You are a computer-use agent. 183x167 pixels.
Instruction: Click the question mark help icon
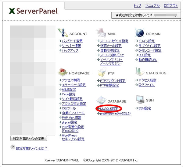click(x=13, y=147)
